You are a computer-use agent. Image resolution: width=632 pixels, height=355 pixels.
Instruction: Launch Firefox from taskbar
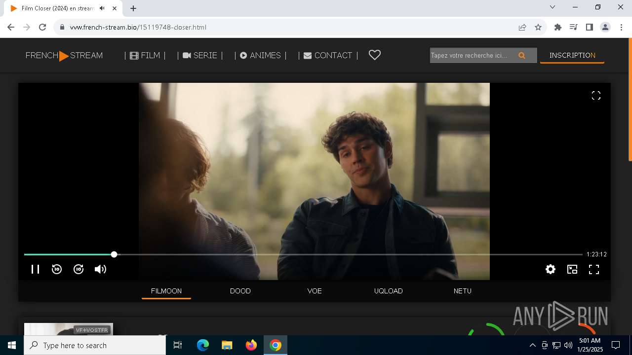click(251, 345)
